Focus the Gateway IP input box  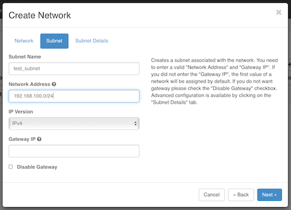coord(74,151)
